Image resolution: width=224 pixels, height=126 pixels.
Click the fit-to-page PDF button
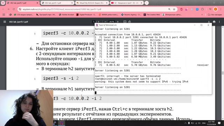point(125,22)
